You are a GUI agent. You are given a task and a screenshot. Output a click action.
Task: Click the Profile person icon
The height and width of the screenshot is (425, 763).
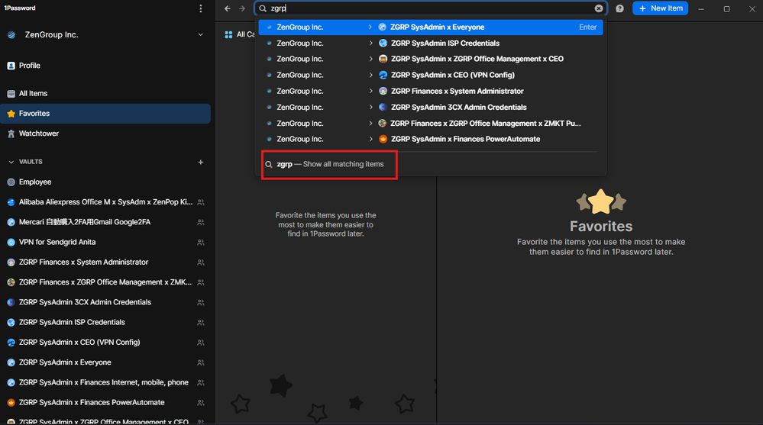pos(11,66)
